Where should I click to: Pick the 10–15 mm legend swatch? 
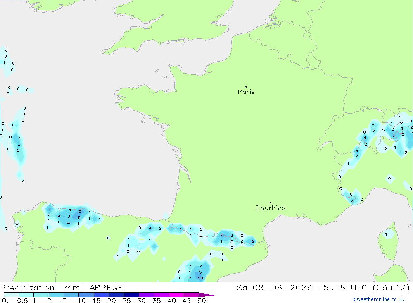tap(86, 295)
